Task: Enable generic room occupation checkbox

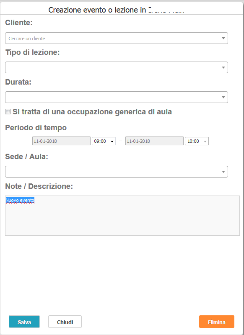Action: point(8,111)
